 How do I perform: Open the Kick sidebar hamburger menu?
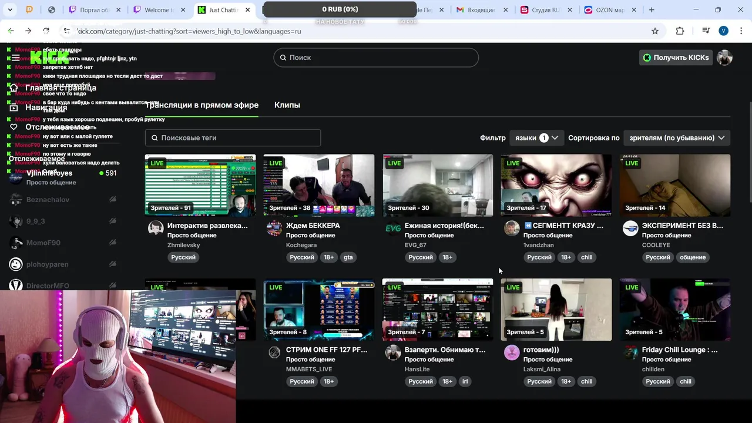tap(16, 58)
